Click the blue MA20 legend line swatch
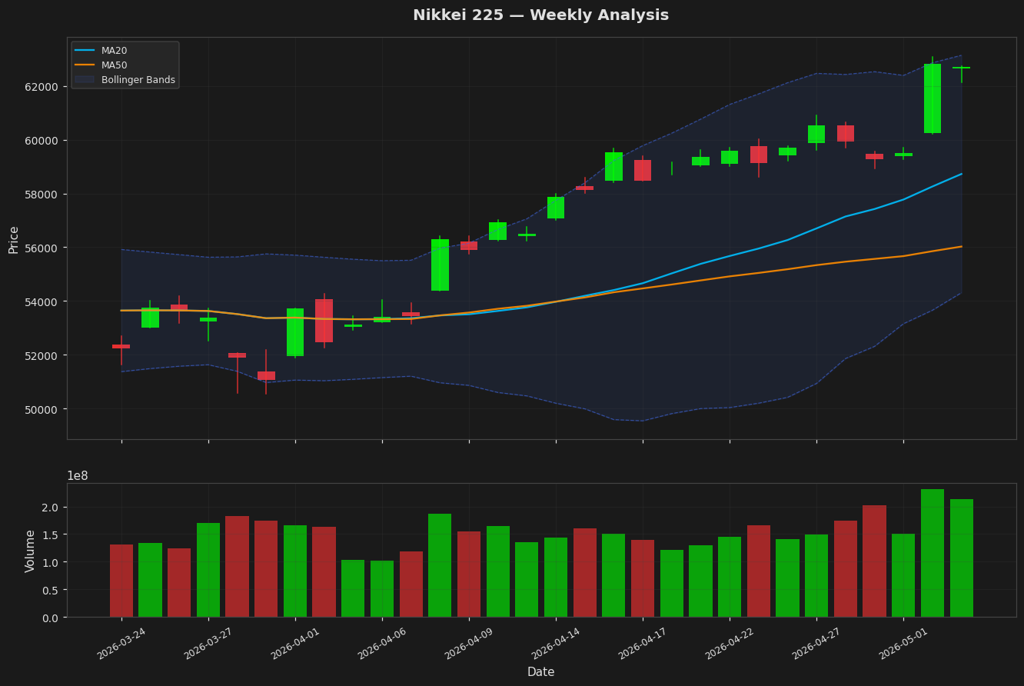This screenshot has width=1024, height=686. click(x=85, y=51)
